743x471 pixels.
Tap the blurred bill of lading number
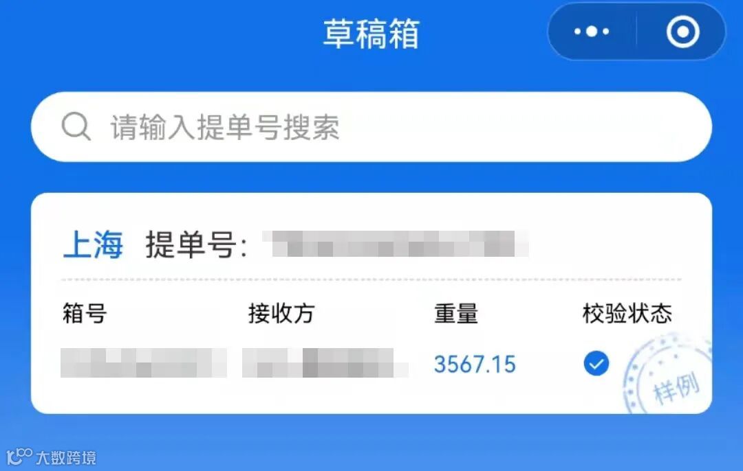396,244
